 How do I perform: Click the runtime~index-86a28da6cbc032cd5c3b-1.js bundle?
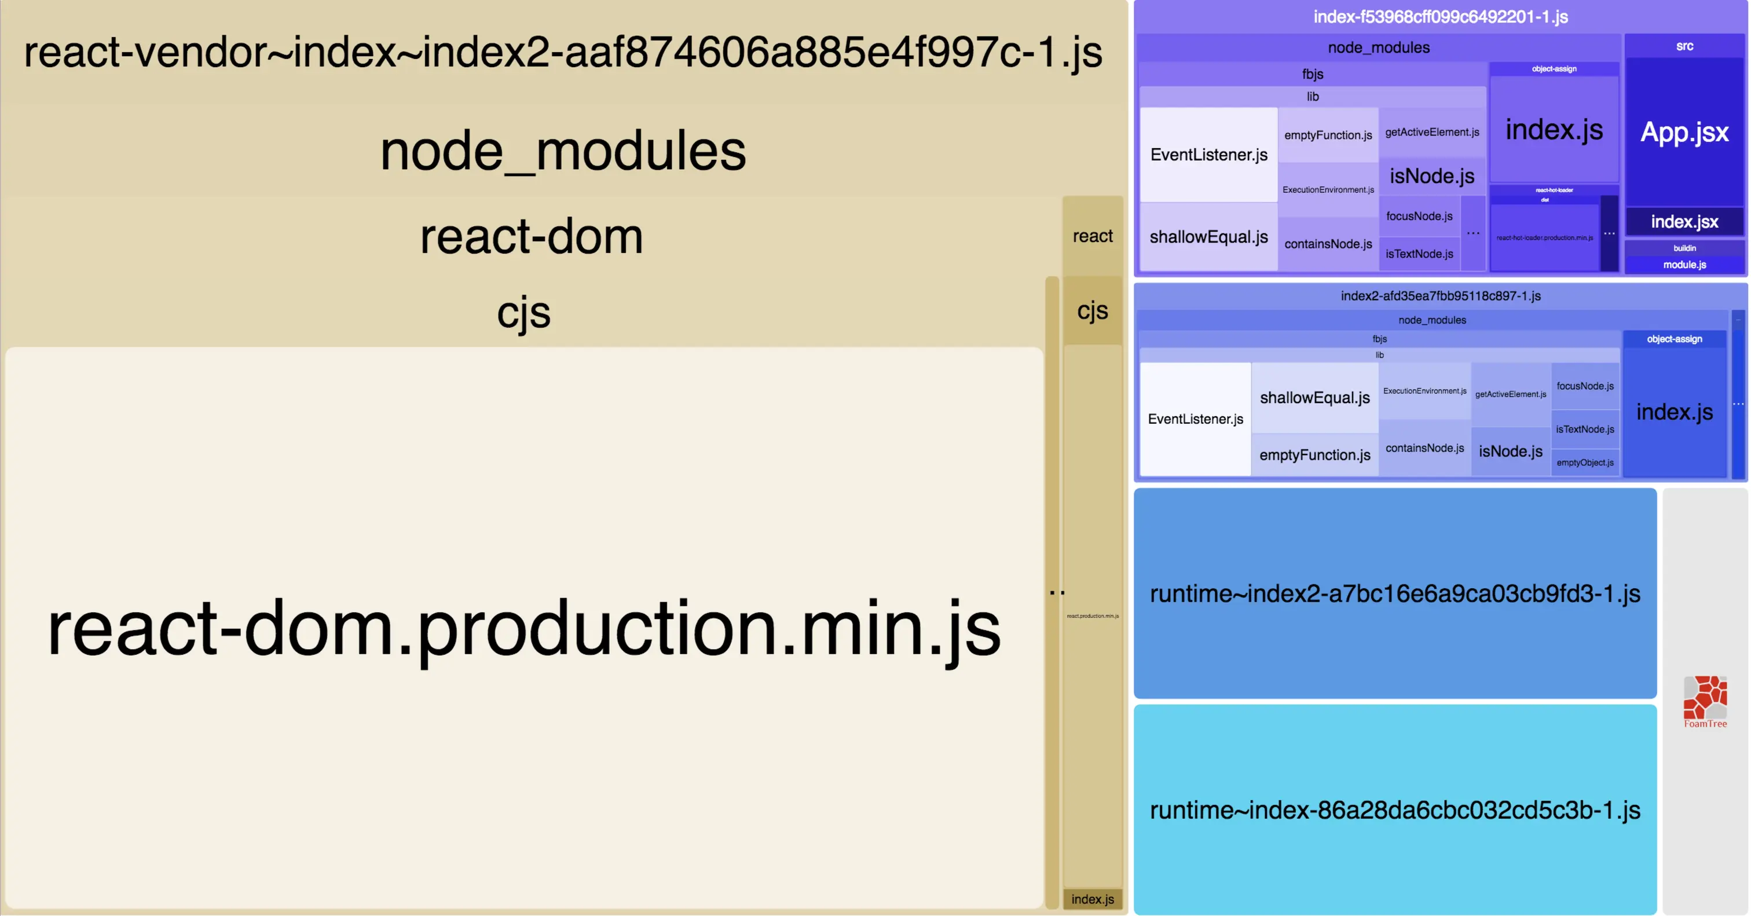pyautogui.click(x=1395, y=809)
